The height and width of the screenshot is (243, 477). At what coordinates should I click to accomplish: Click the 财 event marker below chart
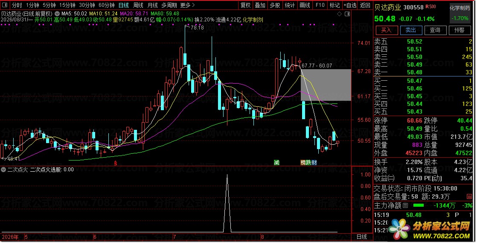coord(314,163)
